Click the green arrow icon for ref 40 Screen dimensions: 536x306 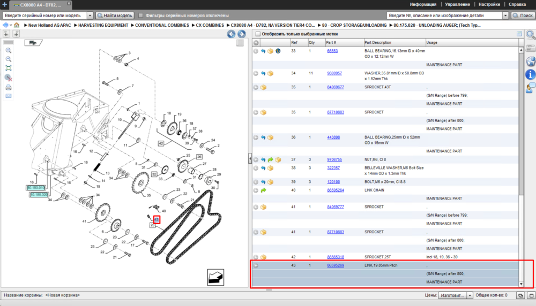tap(263, 190)
